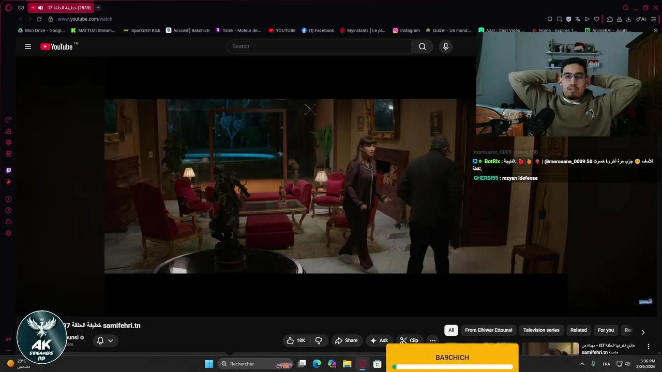Open the MATTUZI Stream bookmark
This screenshot has width=662, height=372.
click(x=93, y=30)
